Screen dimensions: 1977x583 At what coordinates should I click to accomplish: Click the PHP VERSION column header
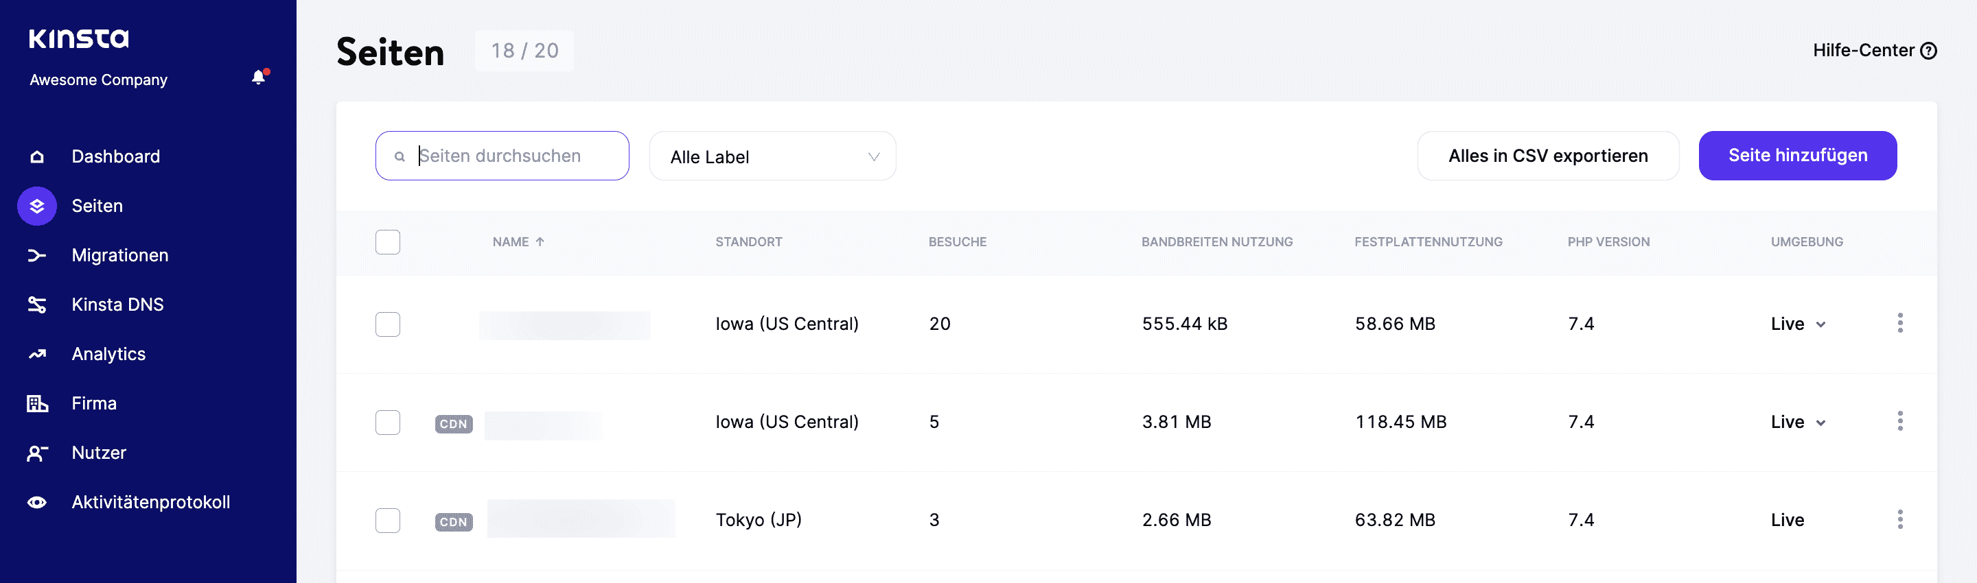1608,241
